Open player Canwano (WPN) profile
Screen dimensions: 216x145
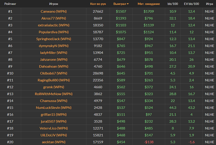[x=54, y=11]
